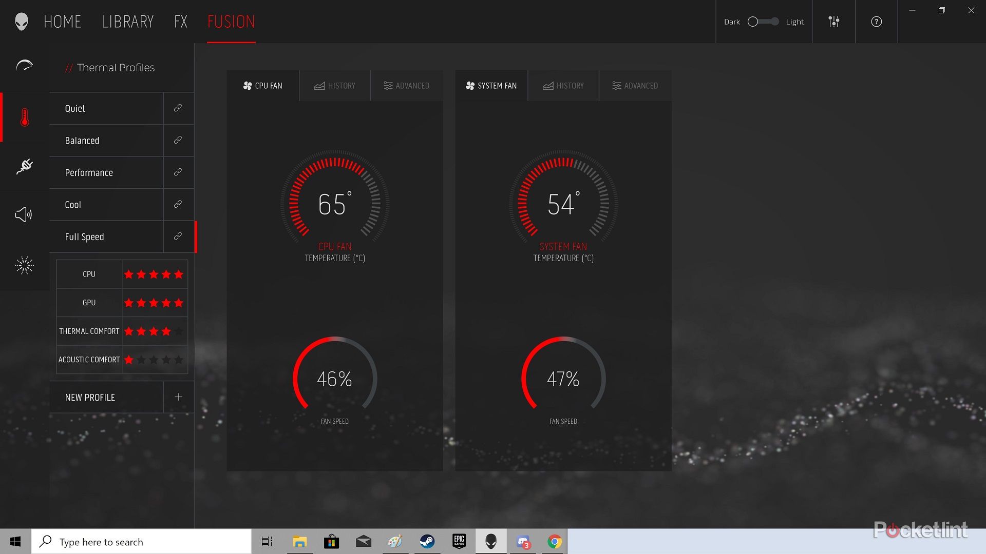Toggle the Dark/Light theme switch
The height and width of the screenshot is (554, 986).
763,22
